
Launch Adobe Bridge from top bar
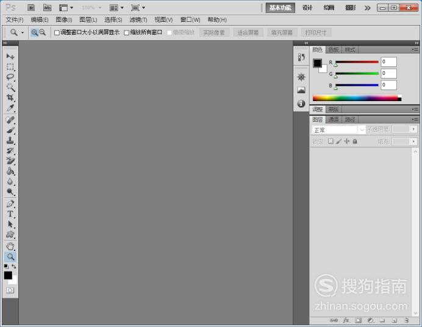point(31,8)
